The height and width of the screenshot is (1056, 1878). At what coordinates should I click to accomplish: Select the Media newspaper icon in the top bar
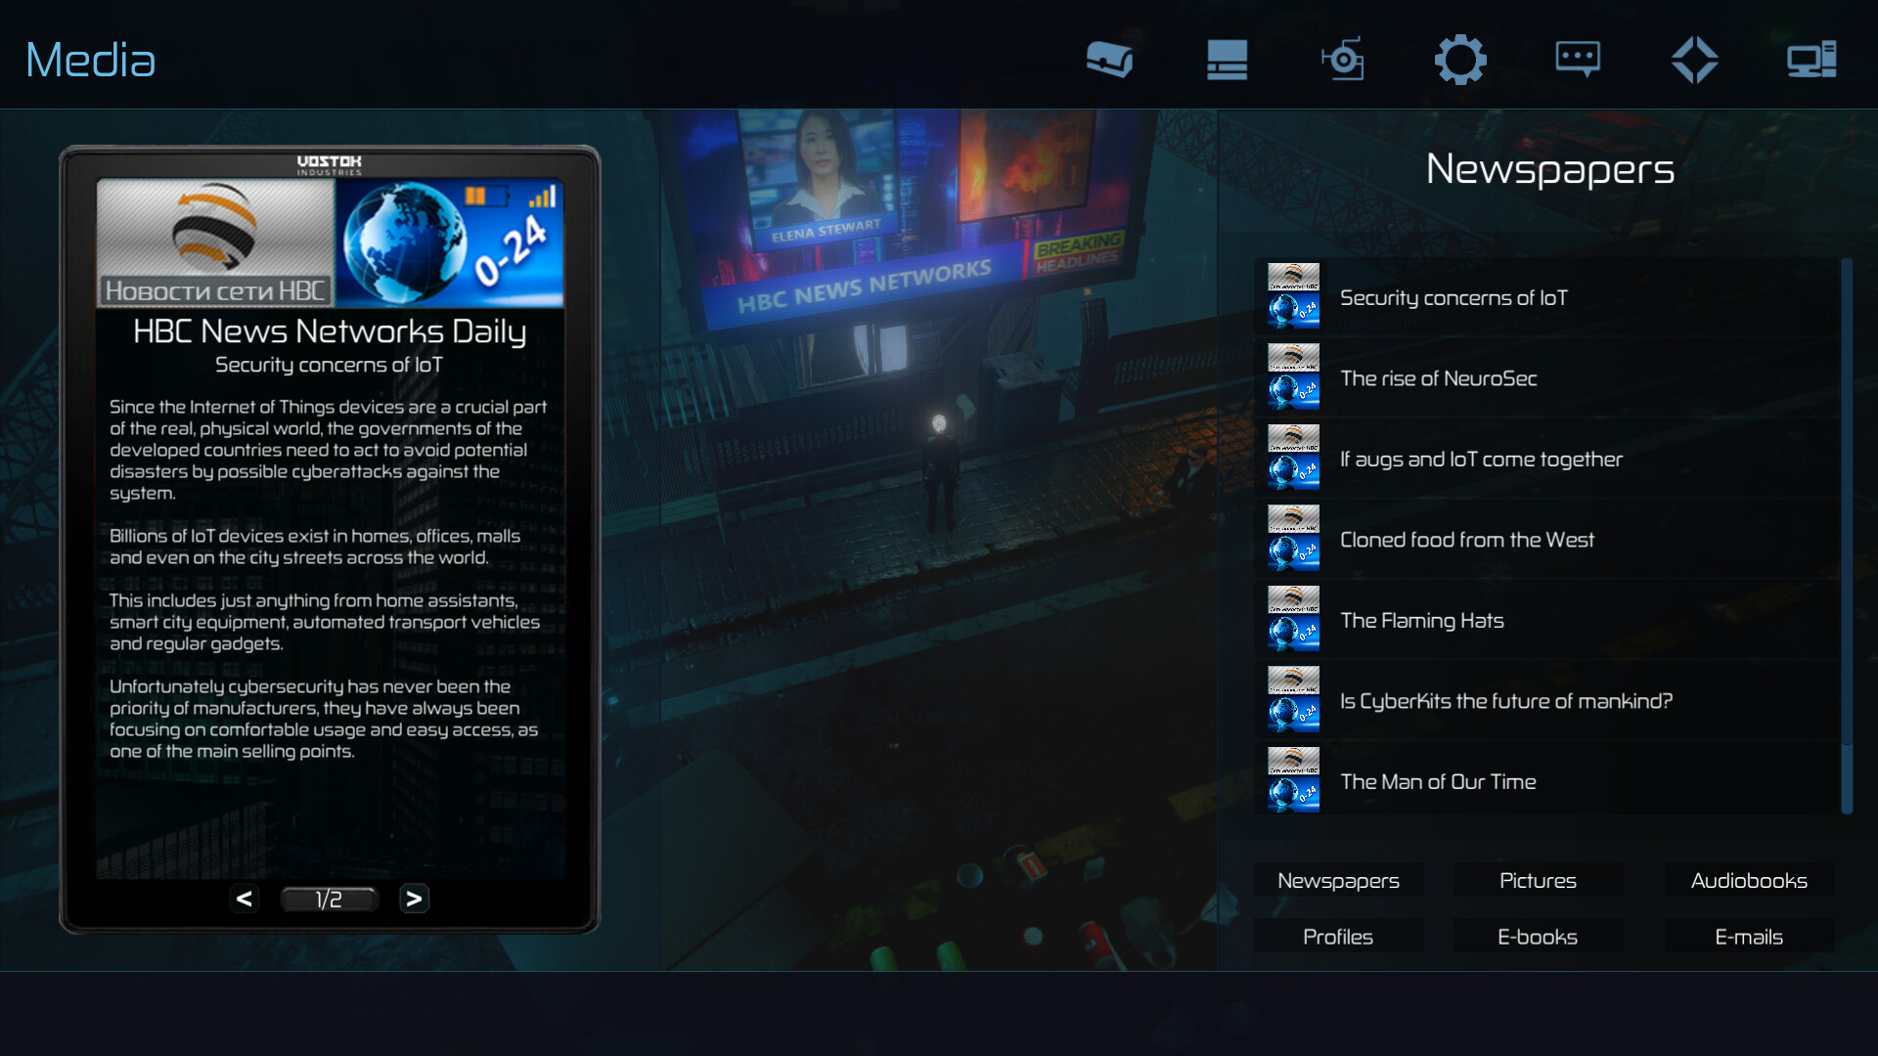pos(1228,59)
